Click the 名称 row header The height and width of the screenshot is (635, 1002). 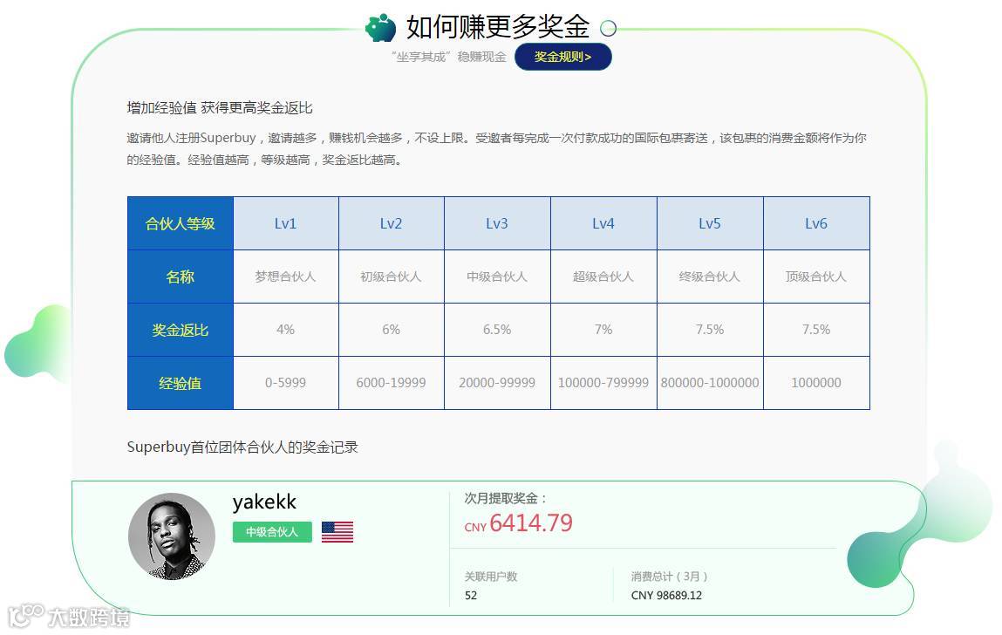point(181,277)
